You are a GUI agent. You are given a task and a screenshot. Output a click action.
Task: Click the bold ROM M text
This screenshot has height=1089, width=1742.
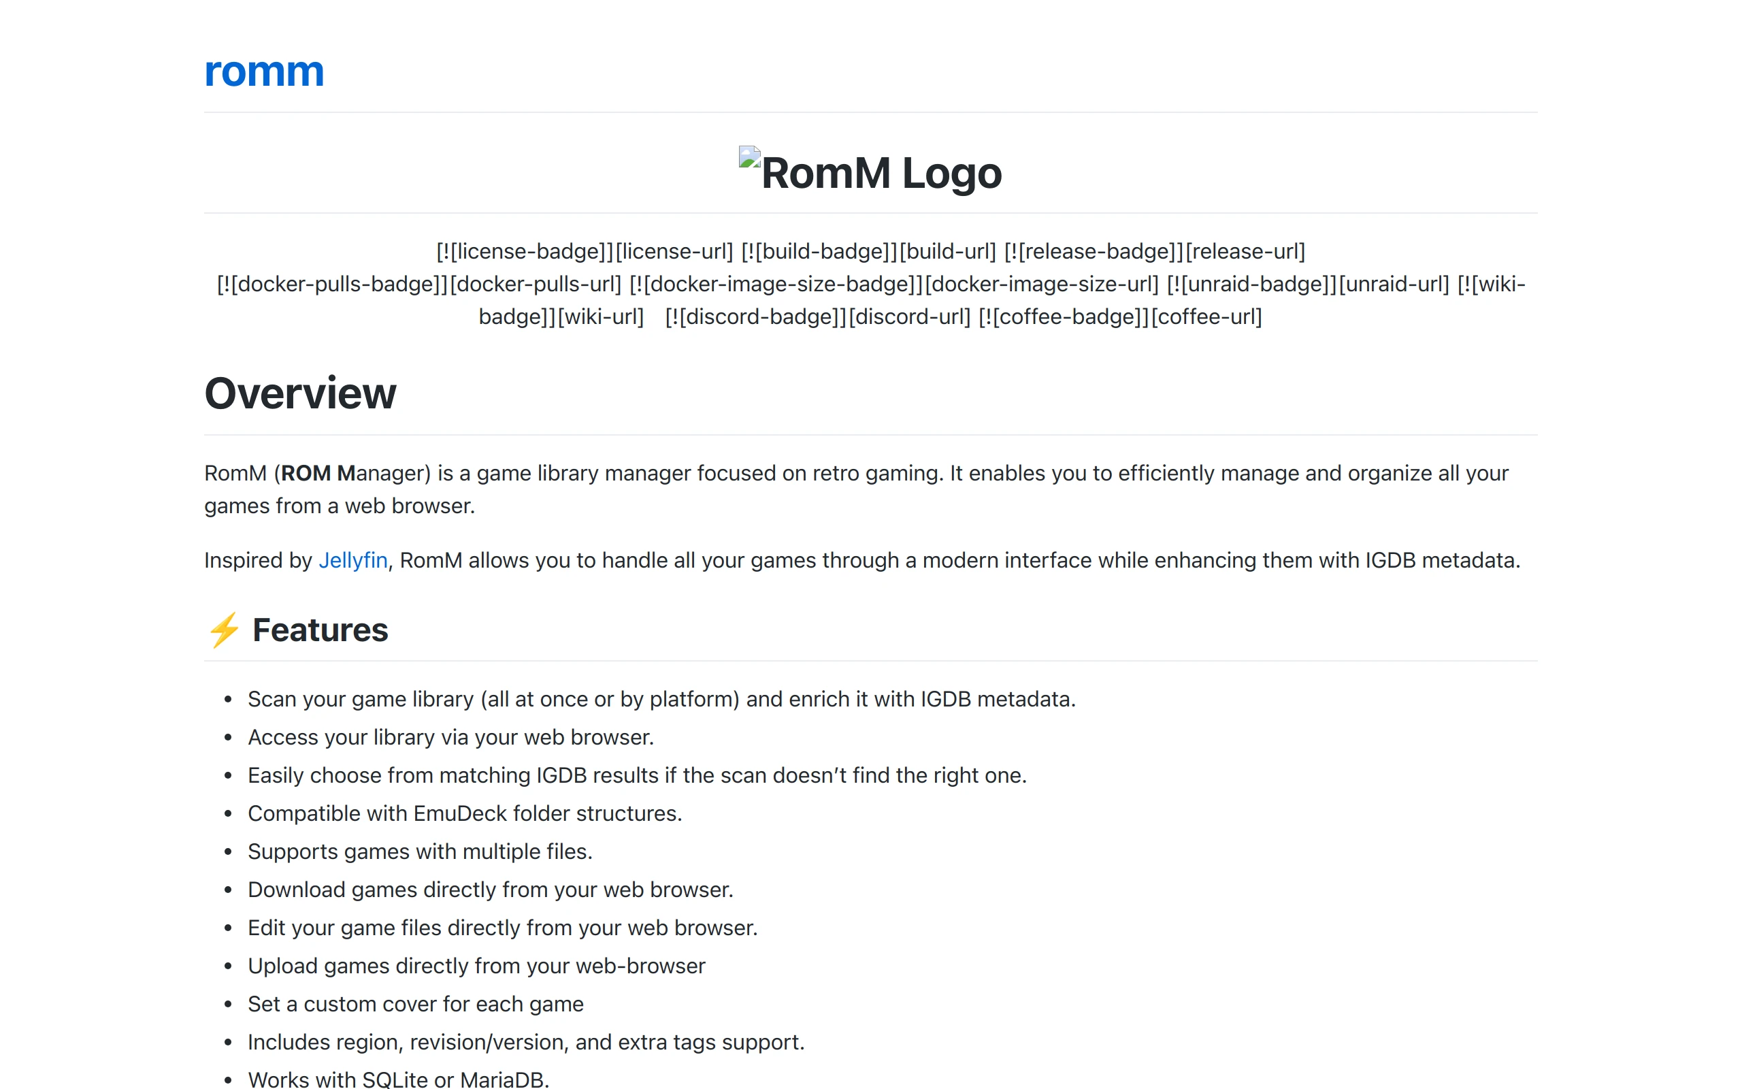pos(318,473)
